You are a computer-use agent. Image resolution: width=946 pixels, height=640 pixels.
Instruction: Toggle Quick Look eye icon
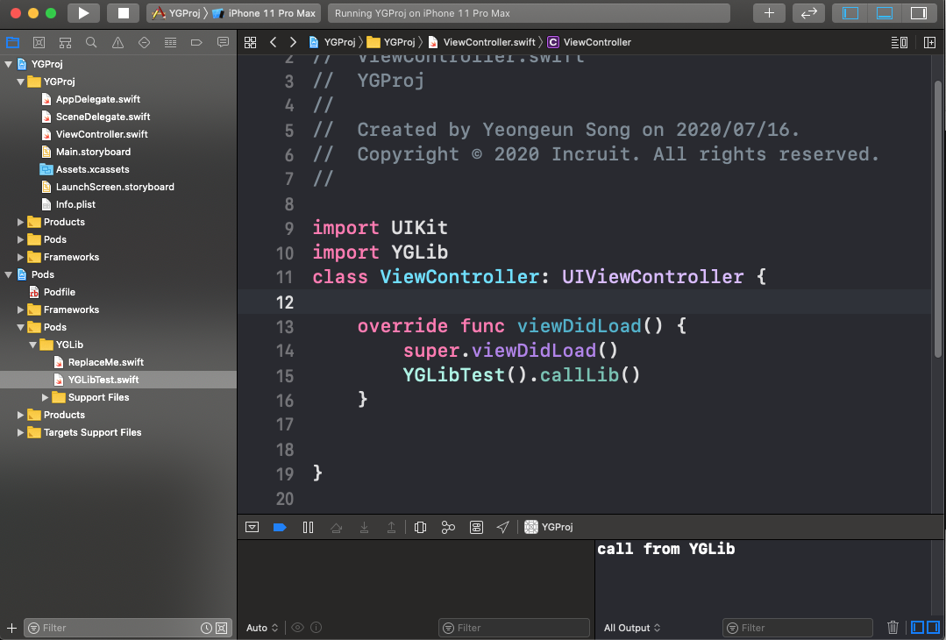point(297,628)
